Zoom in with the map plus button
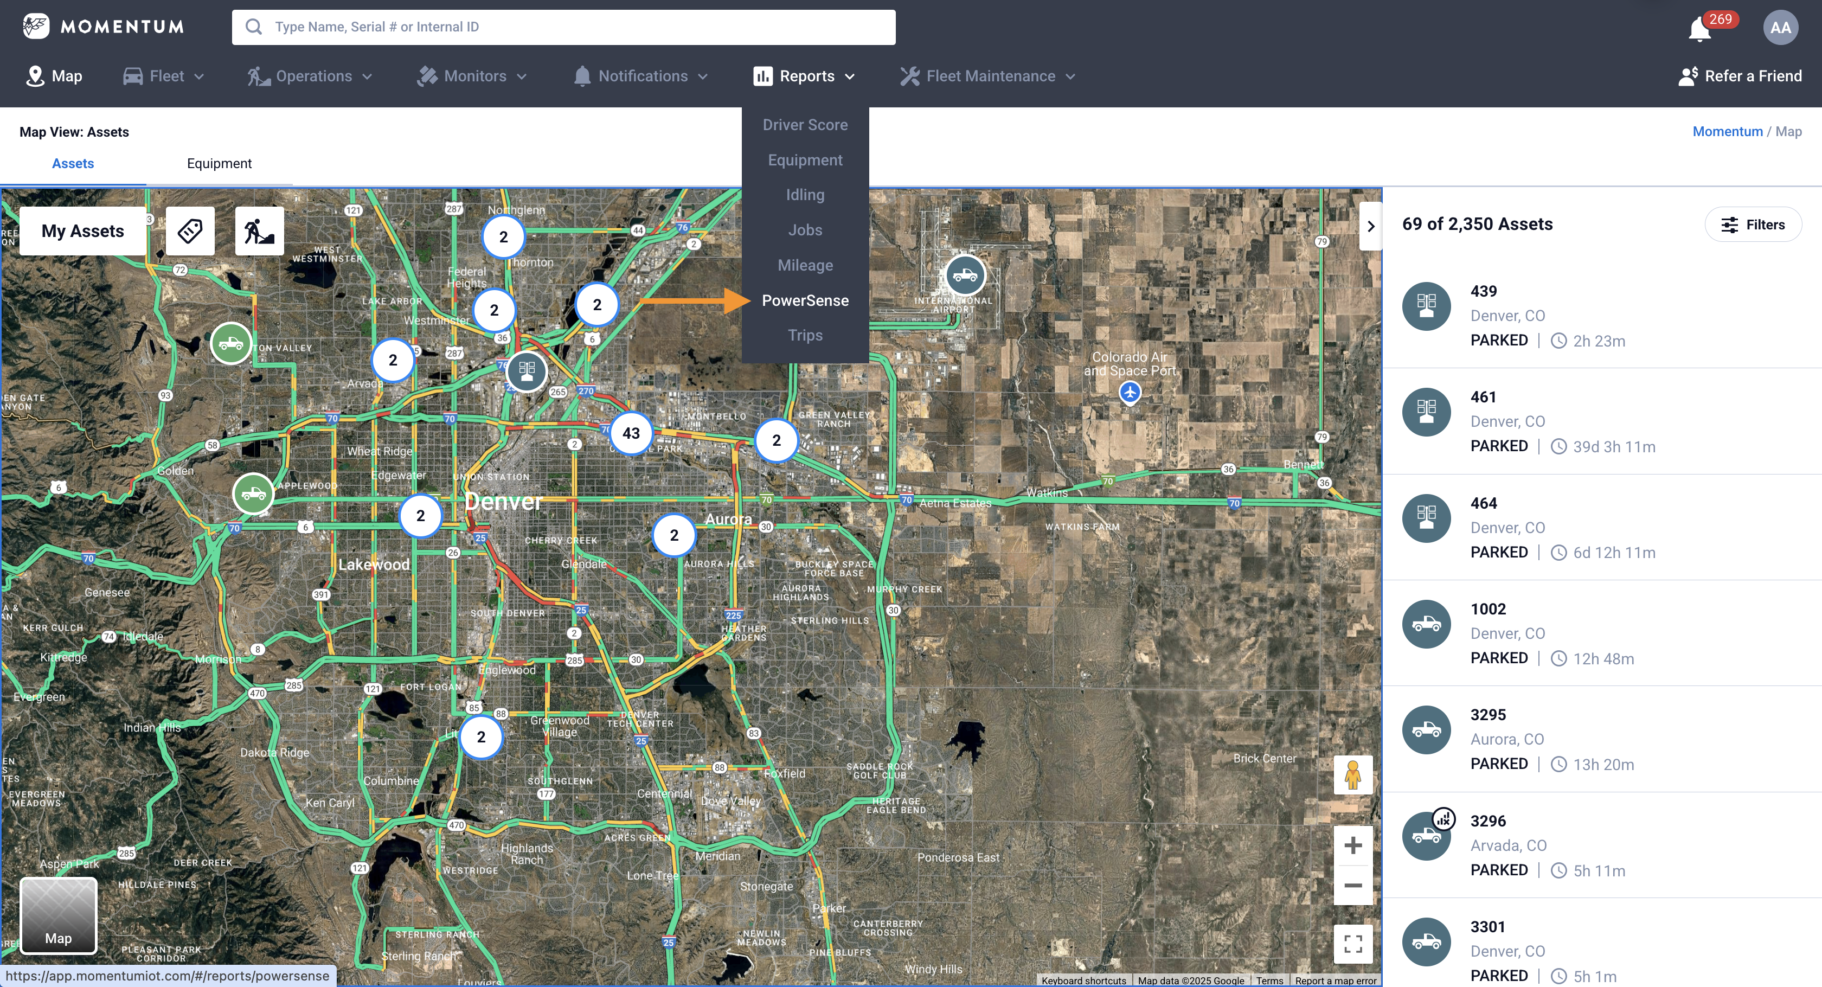The image size is (1822, 987). [1352, 845]
